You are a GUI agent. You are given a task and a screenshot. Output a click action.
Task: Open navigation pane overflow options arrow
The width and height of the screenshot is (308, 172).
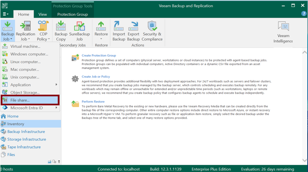pos(59,162)
